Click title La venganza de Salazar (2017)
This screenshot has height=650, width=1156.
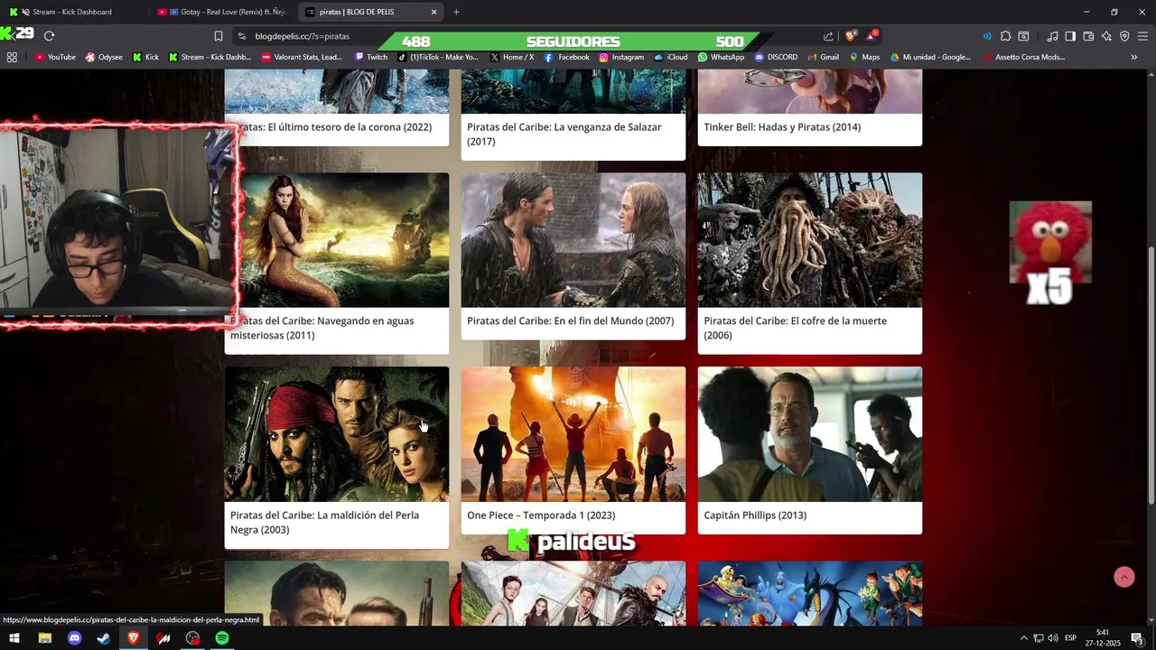564,134
